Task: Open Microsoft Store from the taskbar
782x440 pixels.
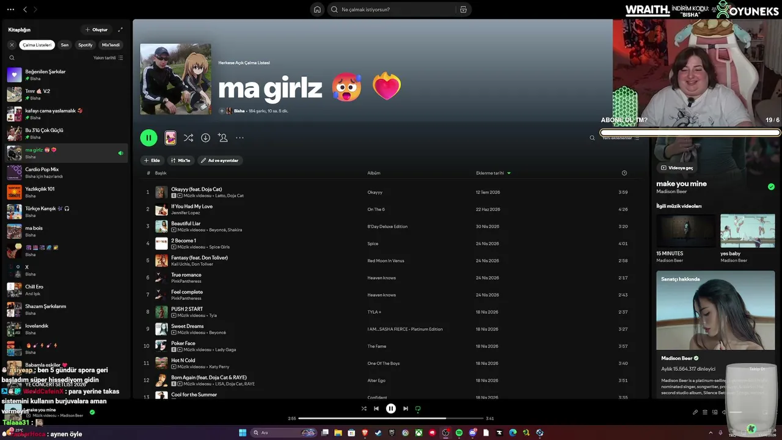Action: (x=351, y=433)
